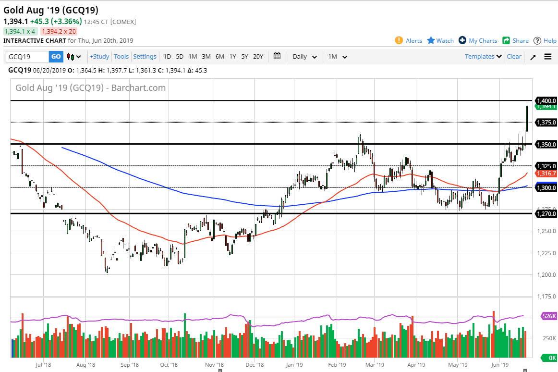The width and height of the screenshot is (558, 372).
Task: Open Help question mark icon
Action: [537, 40]
